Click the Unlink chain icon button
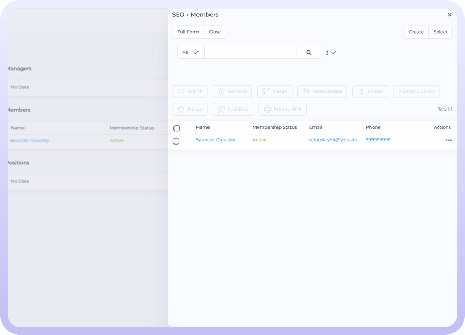The width and height of the screenshot is (465, 335). tap(190, 91)
